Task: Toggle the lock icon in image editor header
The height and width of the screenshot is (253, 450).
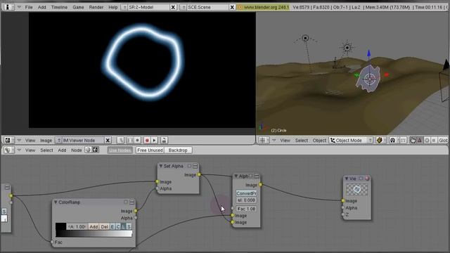Action: 164,141
